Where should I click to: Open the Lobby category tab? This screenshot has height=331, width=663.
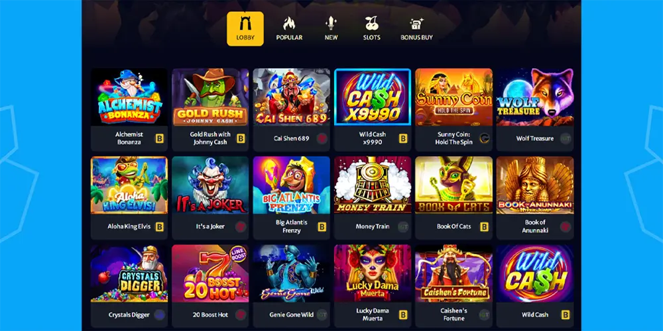[x=245, y=28]
